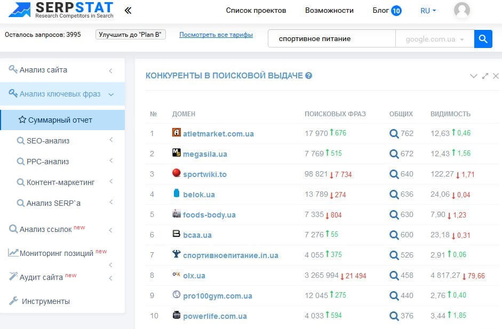502x329 pixels.
Task: Open Список проектов in top navigation
Action: pos(256,10)
